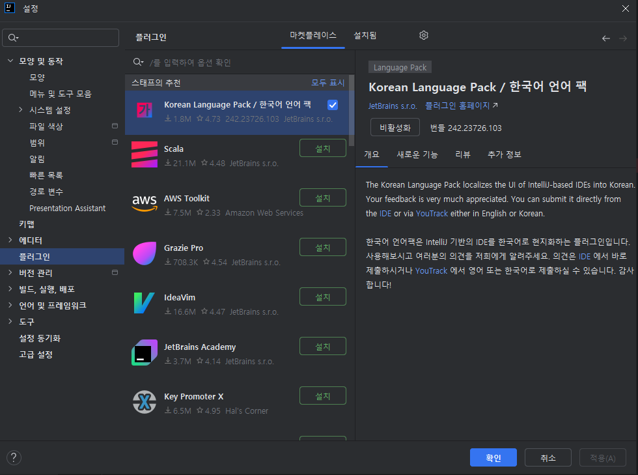Expand the 도구 section

pyautogui.click(x=10, y=321)
